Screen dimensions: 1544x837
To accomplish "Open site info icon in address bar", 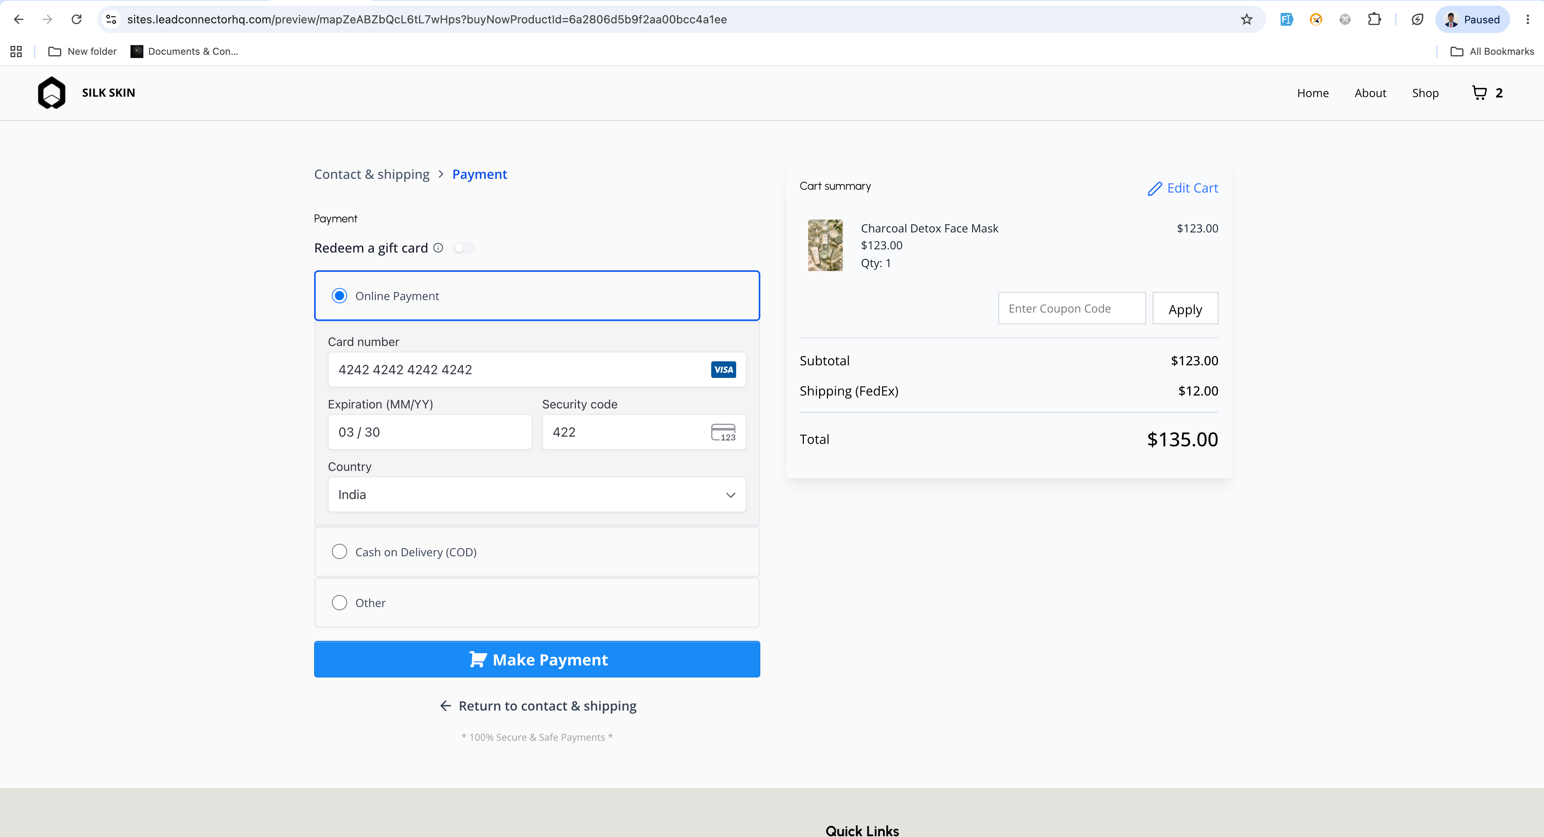I will pyautogui.click(x=111, y=19).
